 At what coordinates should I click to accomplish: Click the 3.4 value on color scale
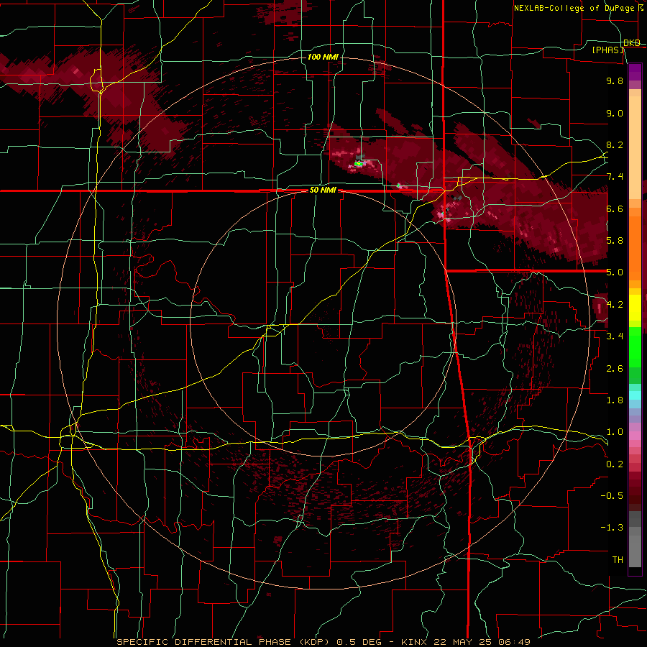(x=615, y=336)
